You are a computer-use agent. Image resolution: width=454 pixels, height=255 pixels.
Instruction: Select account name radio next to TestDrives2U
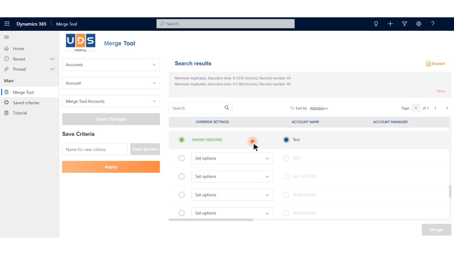pos(286,195)
